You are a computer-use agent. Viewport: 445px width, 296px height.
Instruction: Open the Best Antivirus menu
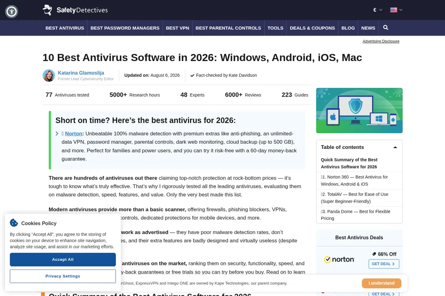pos(65,28)
